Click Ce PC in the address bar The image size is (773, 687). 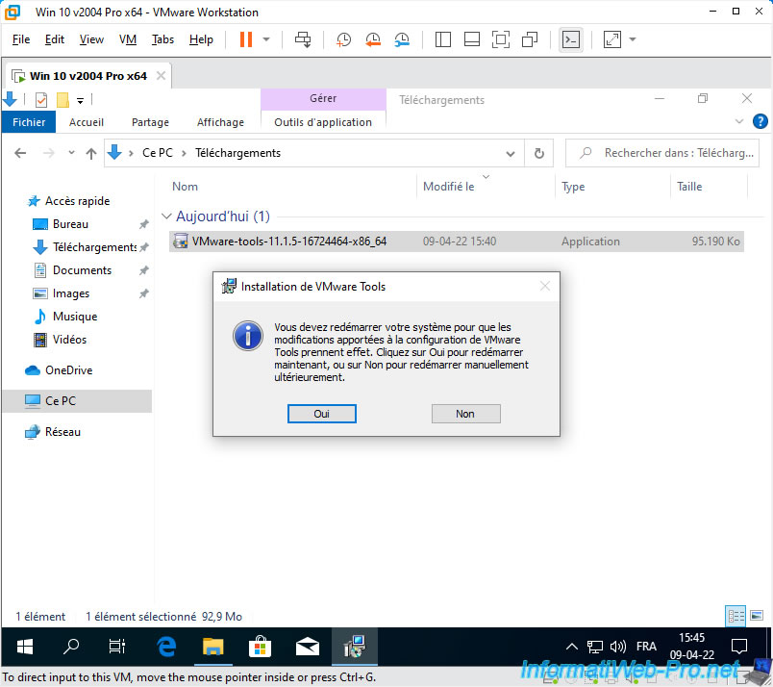point(158,153)
